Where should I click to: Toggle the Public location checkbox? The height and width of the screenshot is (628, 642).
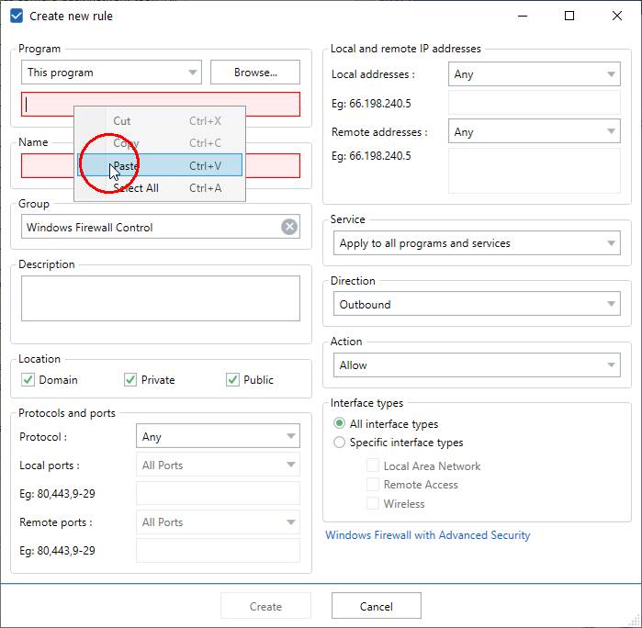point(232,380)
